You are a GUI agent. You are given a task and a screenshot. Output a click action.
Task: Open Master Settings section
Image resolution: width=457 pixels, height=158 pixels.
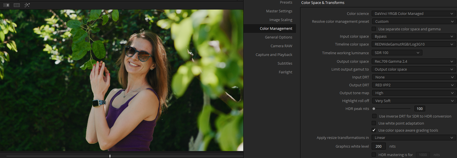coord(279,11)
